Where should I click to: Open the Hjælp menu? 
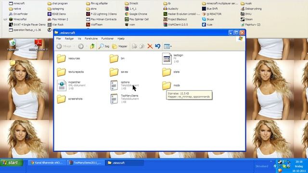coord(121,38)
